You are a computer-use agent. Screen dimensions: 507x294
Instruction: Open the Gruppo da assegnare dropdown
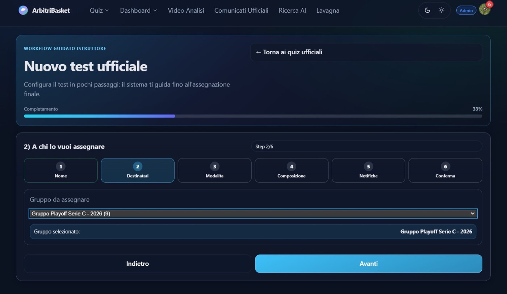253,214
